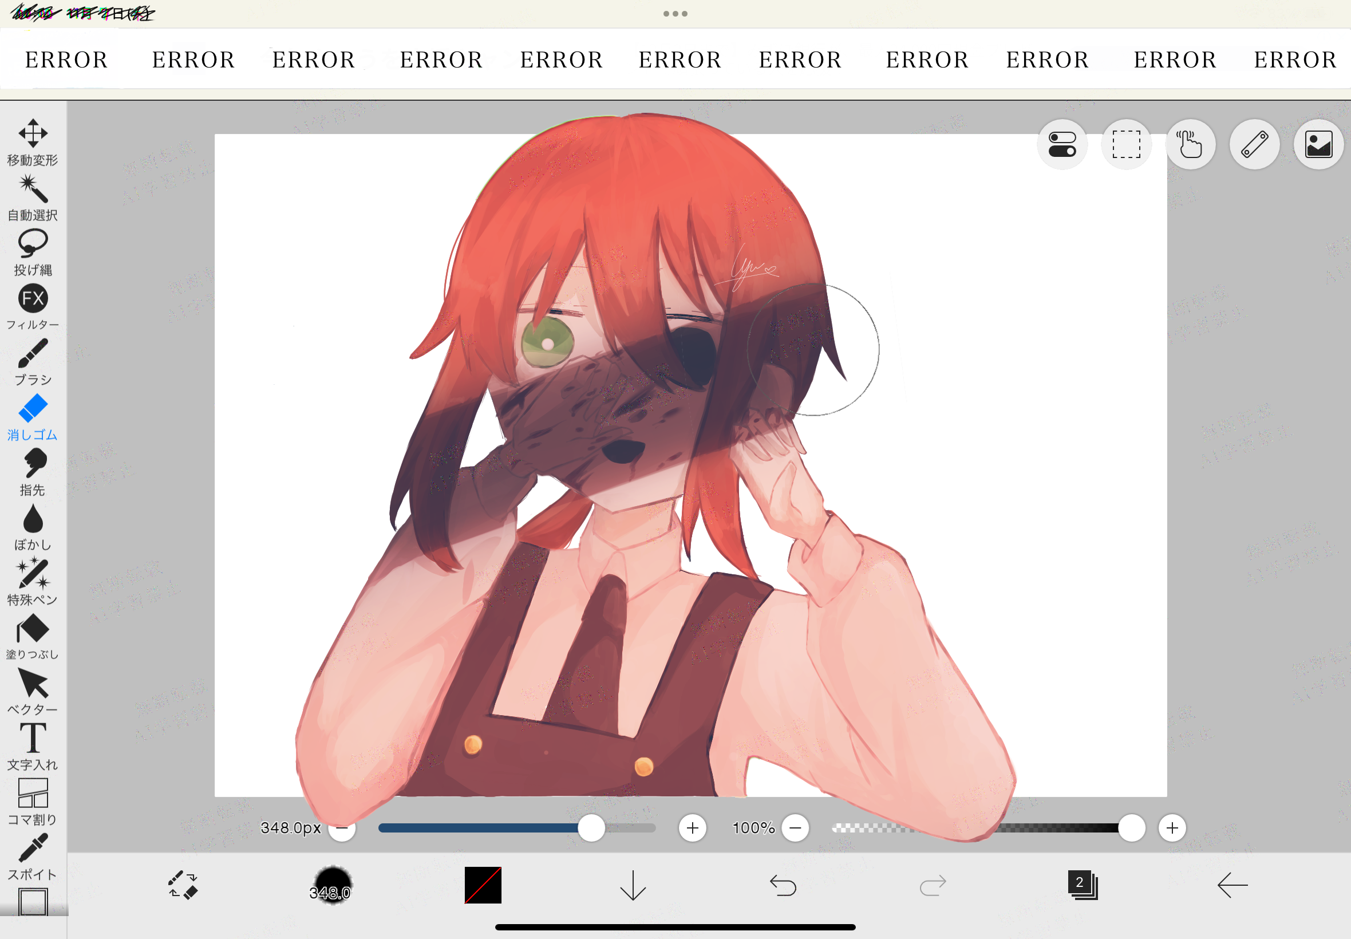
Task: Collapse toolbar with the down arrow
Action: (633, 885)
